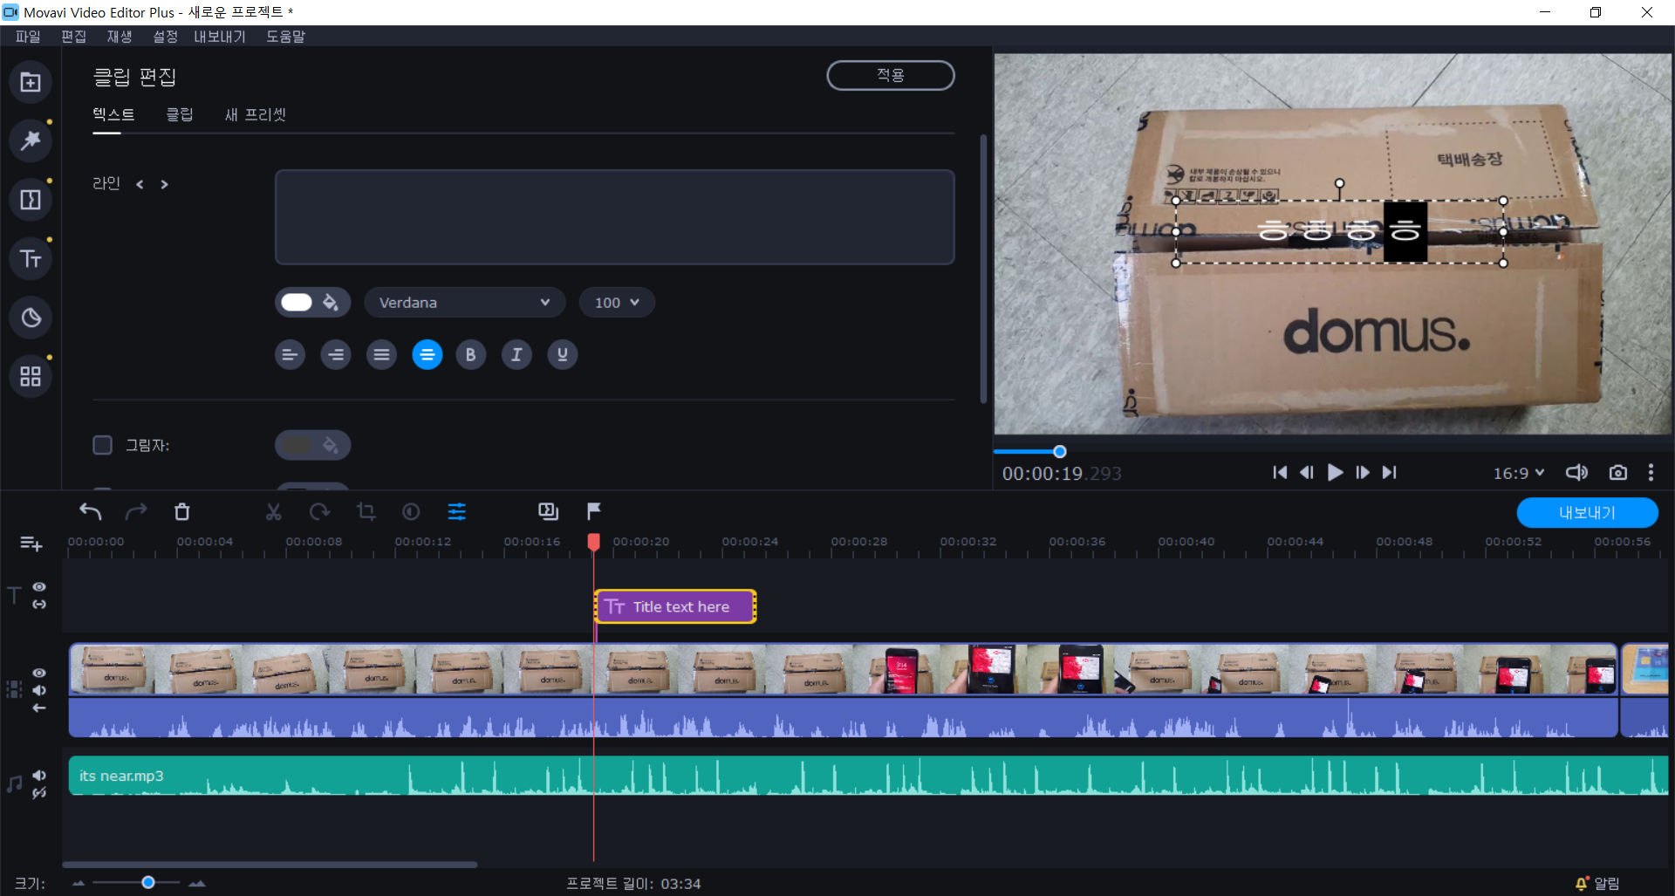This screenshot has height=896, width=1675.
Task: Toggle italic formatting
Action: pos(516,354)
